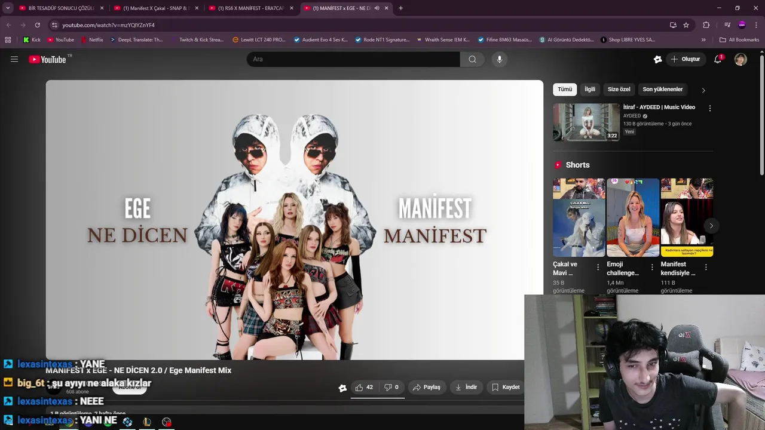Bookmark this page with the star

click(686, 25)
